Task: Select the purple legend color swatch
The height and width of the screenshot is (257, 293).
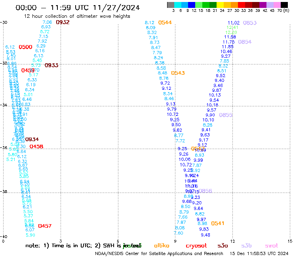Action: point(263,5)
